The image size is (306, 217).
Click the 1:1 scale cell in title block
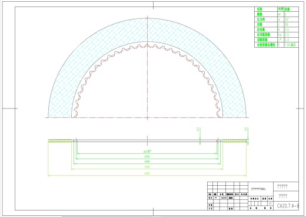(x=270, y=203)
